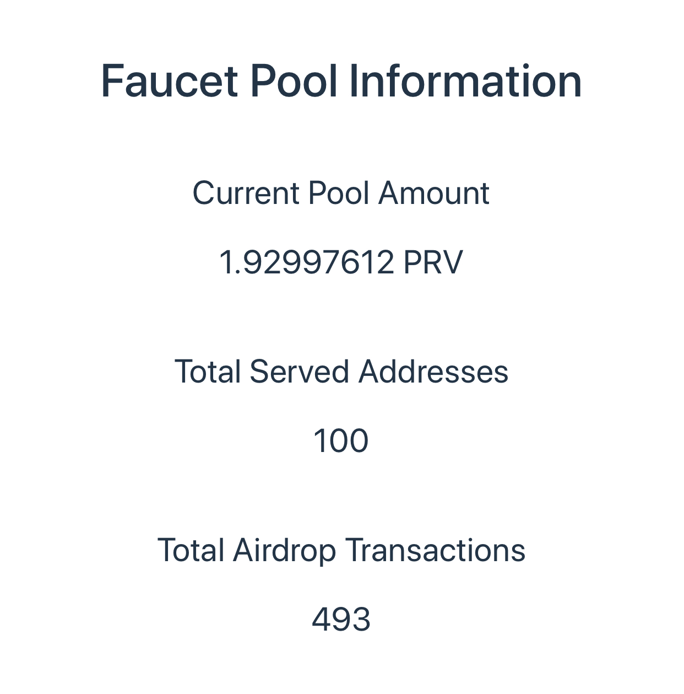
Task: Click the served addresses count 100
Action: tap(341, 441)
